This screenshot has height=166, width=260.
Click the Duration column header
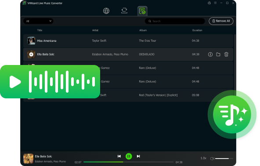pos(197,30)
